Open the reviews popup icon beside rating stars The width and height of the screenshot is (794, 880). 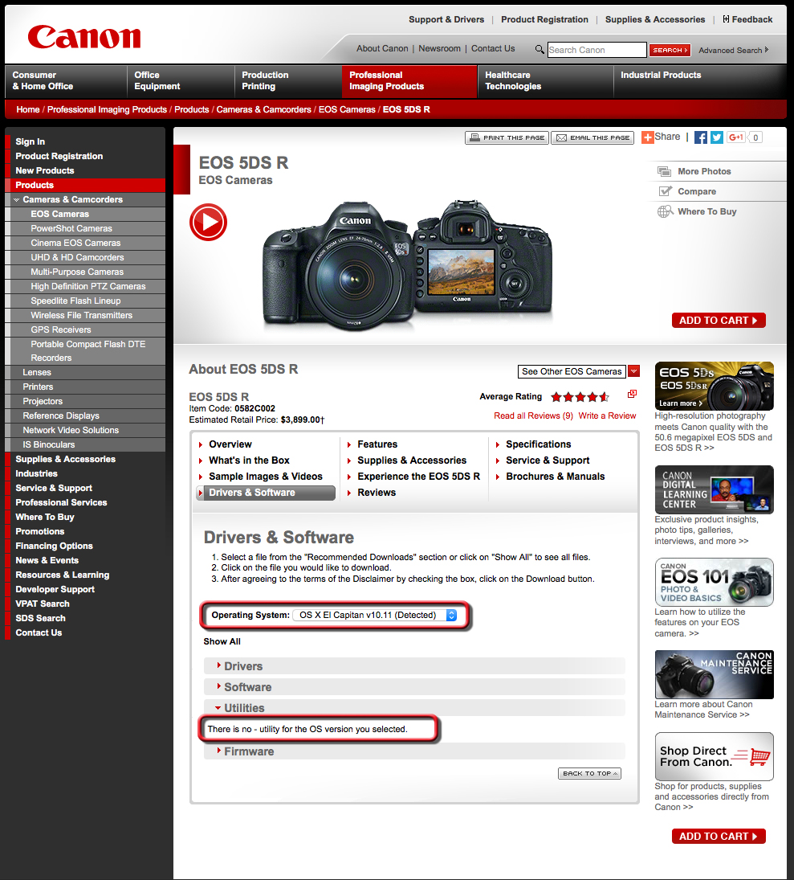[632, 394]
